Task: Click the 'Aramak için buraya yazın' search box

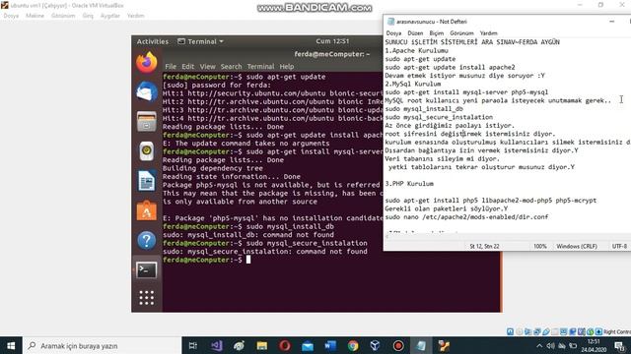Action: pos(102,345)
